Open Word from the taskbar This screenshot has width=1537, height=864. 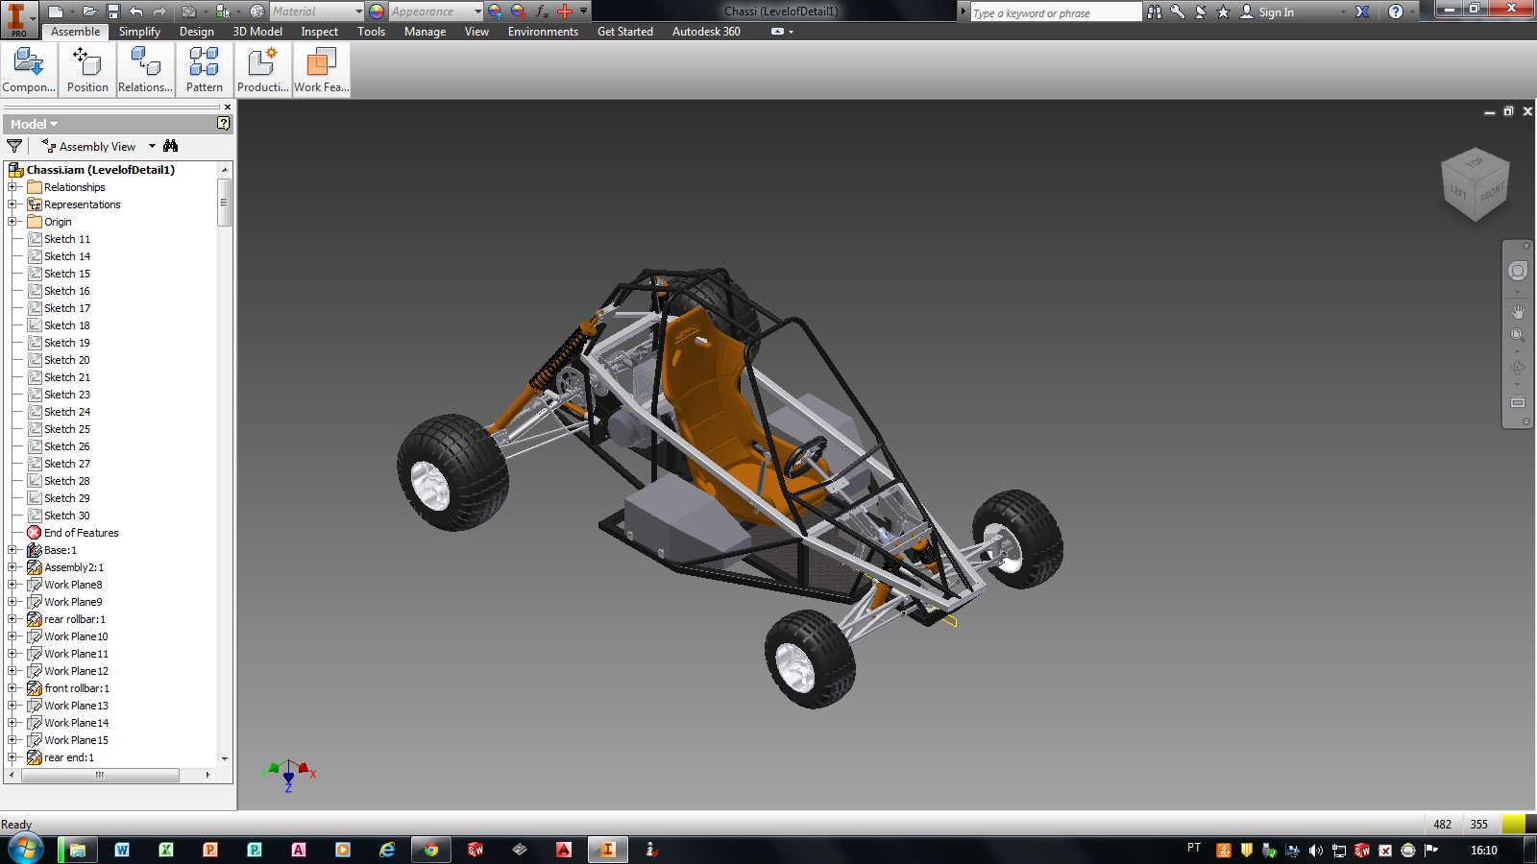click(122, 850)
